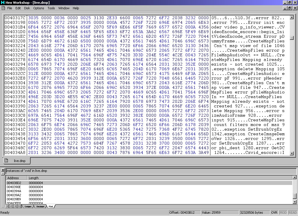Image resolution: width=298 pixels, height=216 pixels.
Task: Click the offset 0040317C in the hex view
Action: click(x=15, y=18)
